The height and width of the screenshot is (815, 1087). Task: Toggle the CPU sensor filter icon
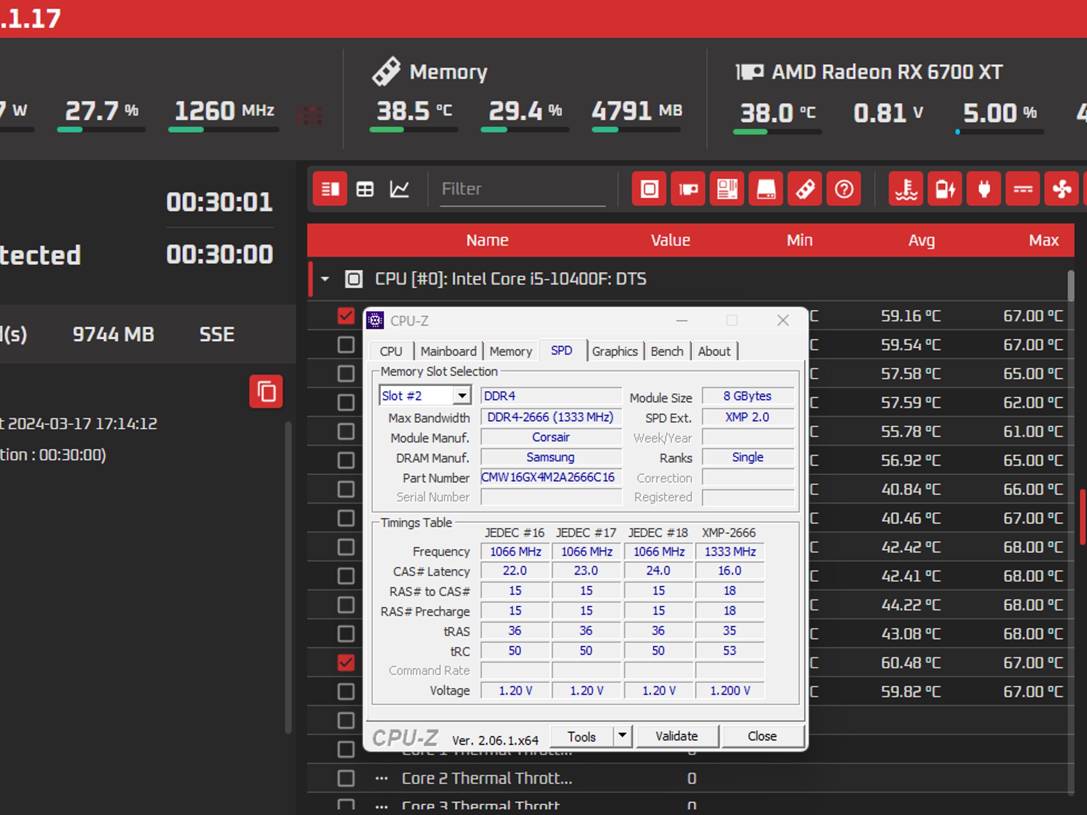pyautogui.click(x=649, y=189)
